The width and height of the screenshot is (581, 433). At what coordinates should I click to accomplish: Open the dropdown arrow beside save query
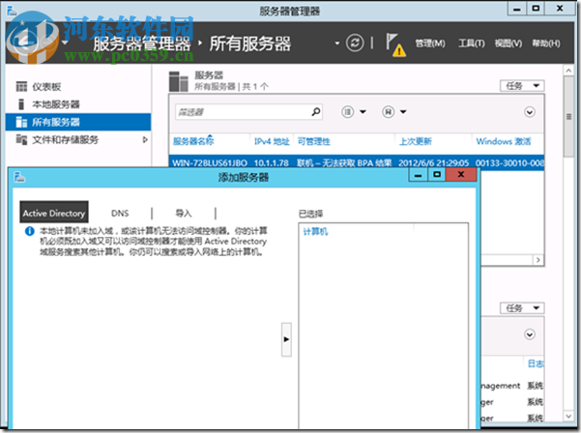tap(403, 111)
